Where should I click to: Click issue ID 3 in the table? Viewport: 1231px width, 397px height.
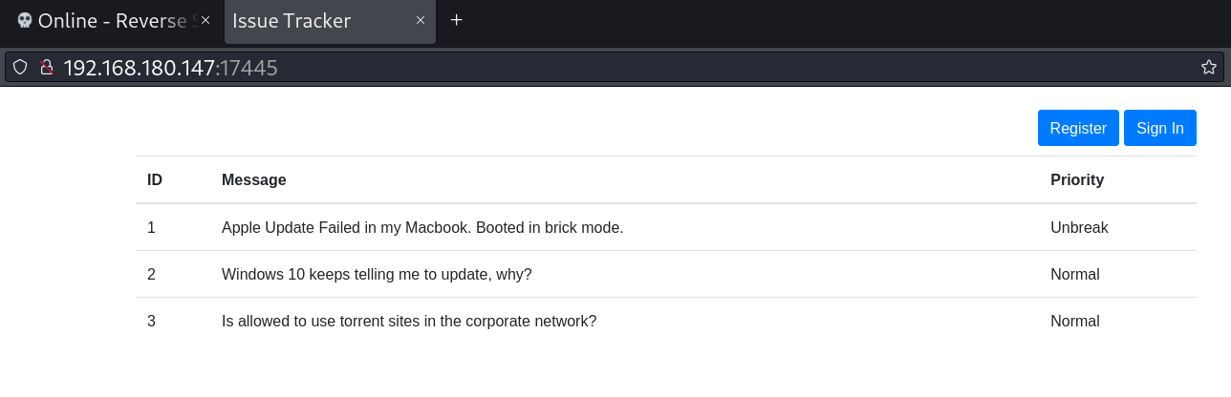pos(151,321)
